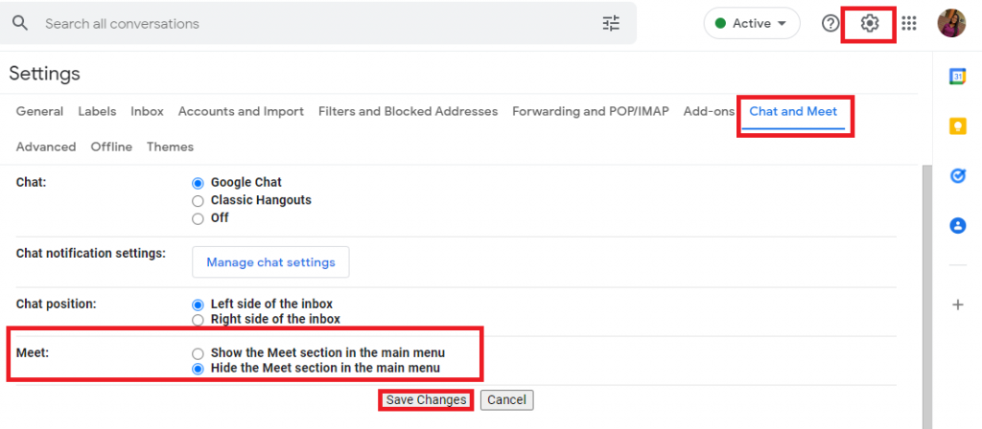
Task: Click Manage chat settings button
Action: click(x=270, y=262)
